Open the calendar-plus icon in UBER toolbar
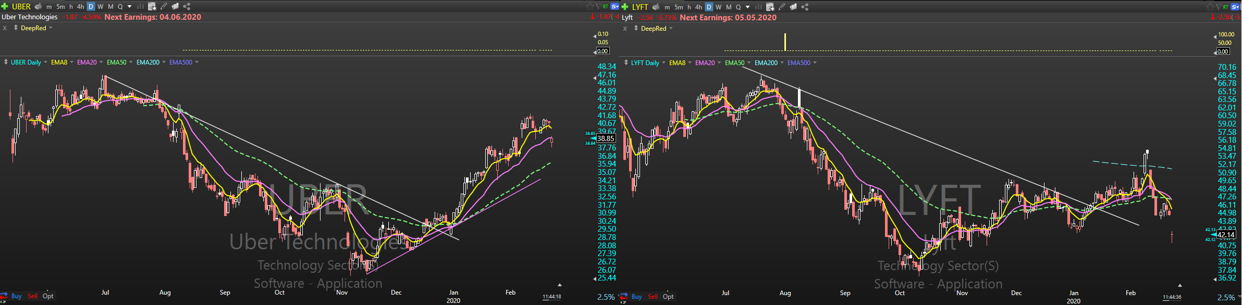Image resolution: width=1242 pixels, height=305 pixels. 152,7
